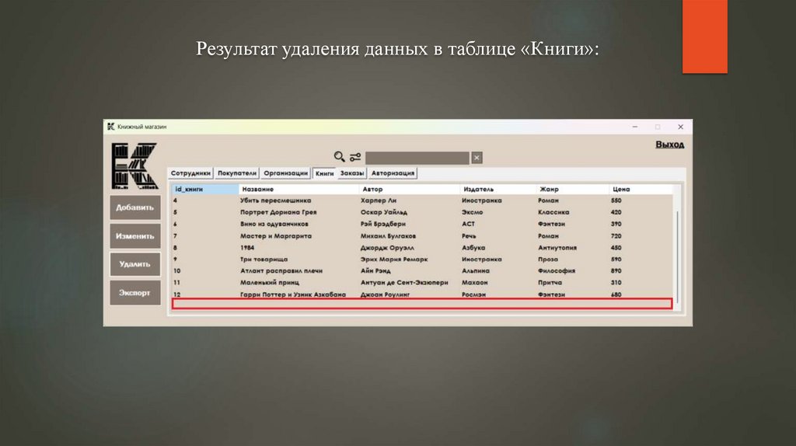
Task: Maximize the Книжный магазин window
Action: click(x=658, y=127)
